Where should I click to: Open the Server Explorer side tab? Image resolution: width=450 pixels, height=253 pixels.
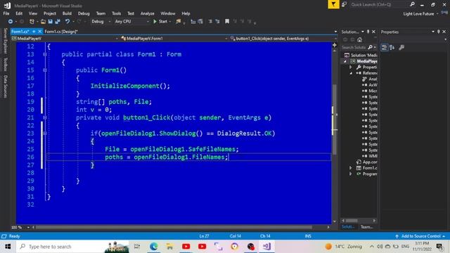coord(5,41)
